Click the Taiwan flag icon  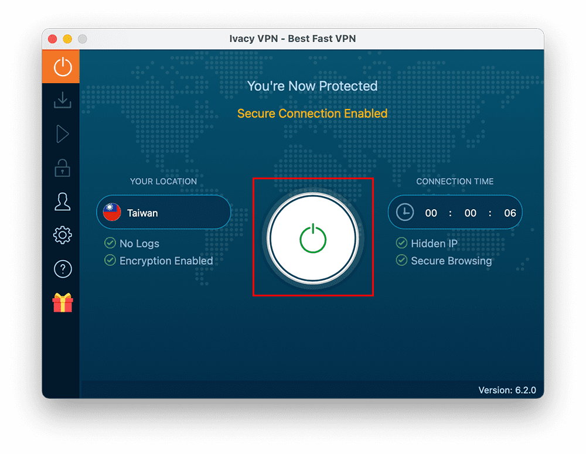(x=112, y=212)
